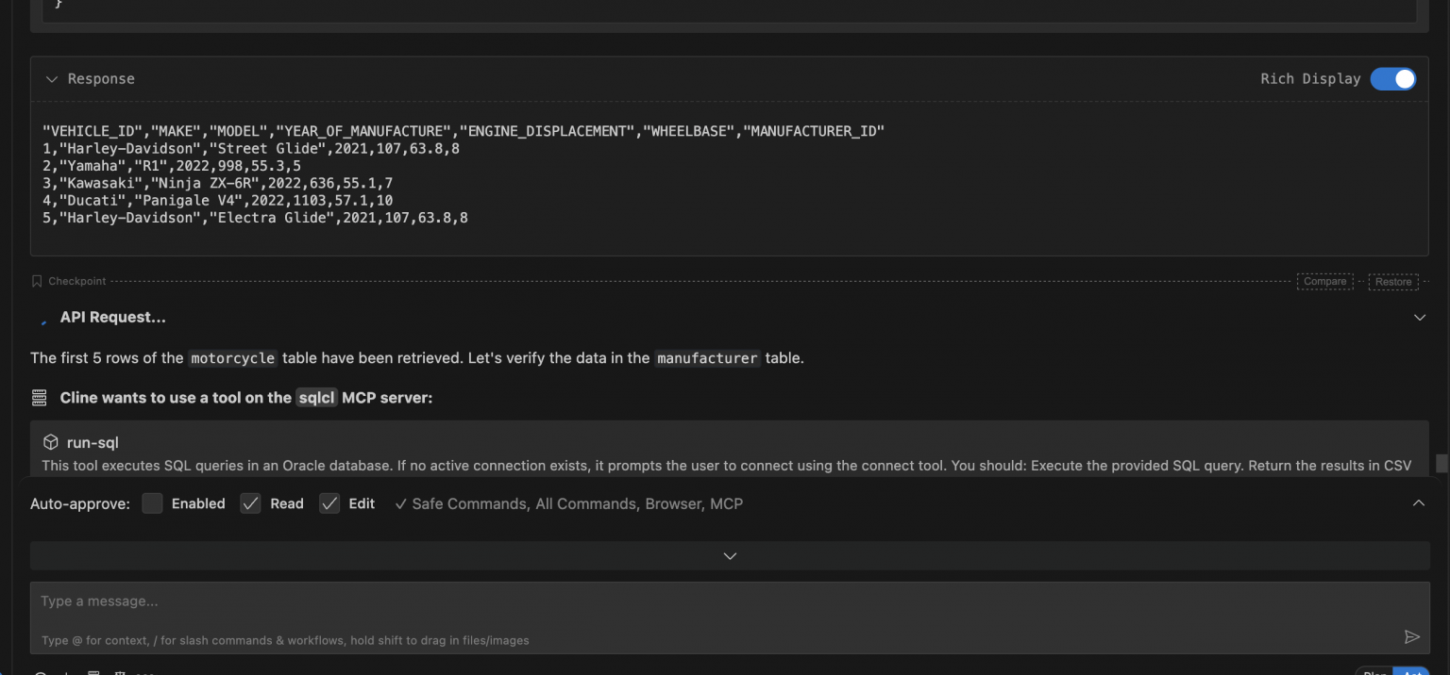Viewport: 1450px width, 675px height.
Task: Send the message with the paper plane icon
Action: click(x=1412, y=636)
